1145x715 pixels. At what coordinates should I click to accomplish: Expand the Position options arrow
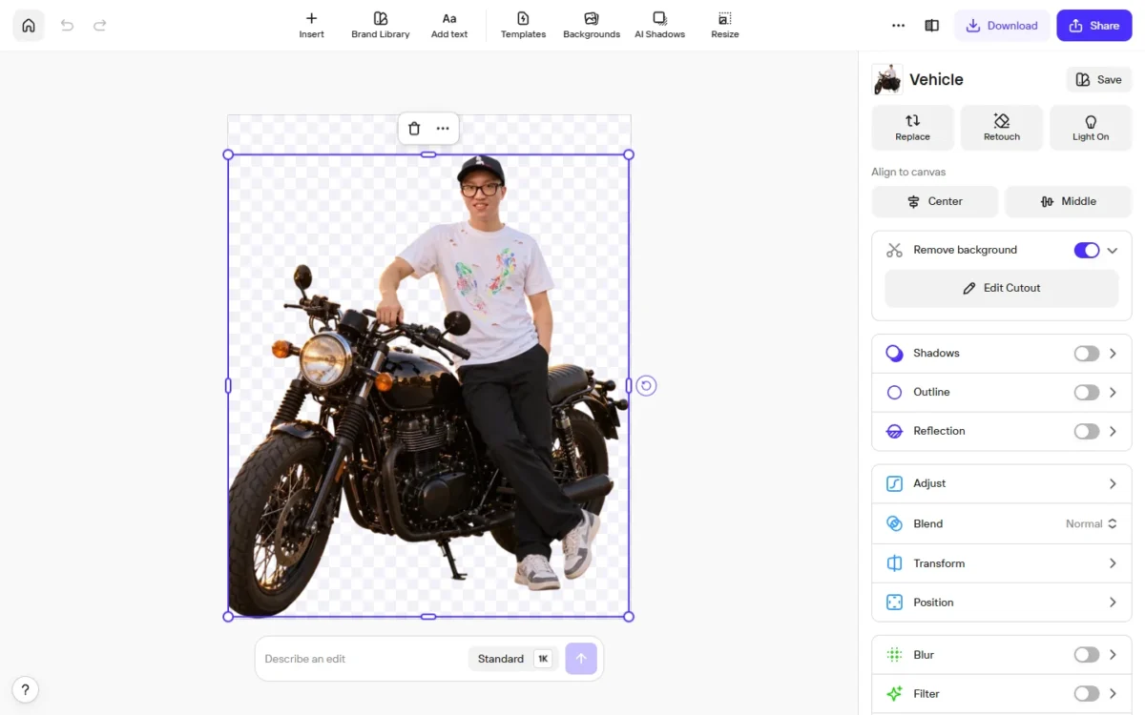point(1113,603)
